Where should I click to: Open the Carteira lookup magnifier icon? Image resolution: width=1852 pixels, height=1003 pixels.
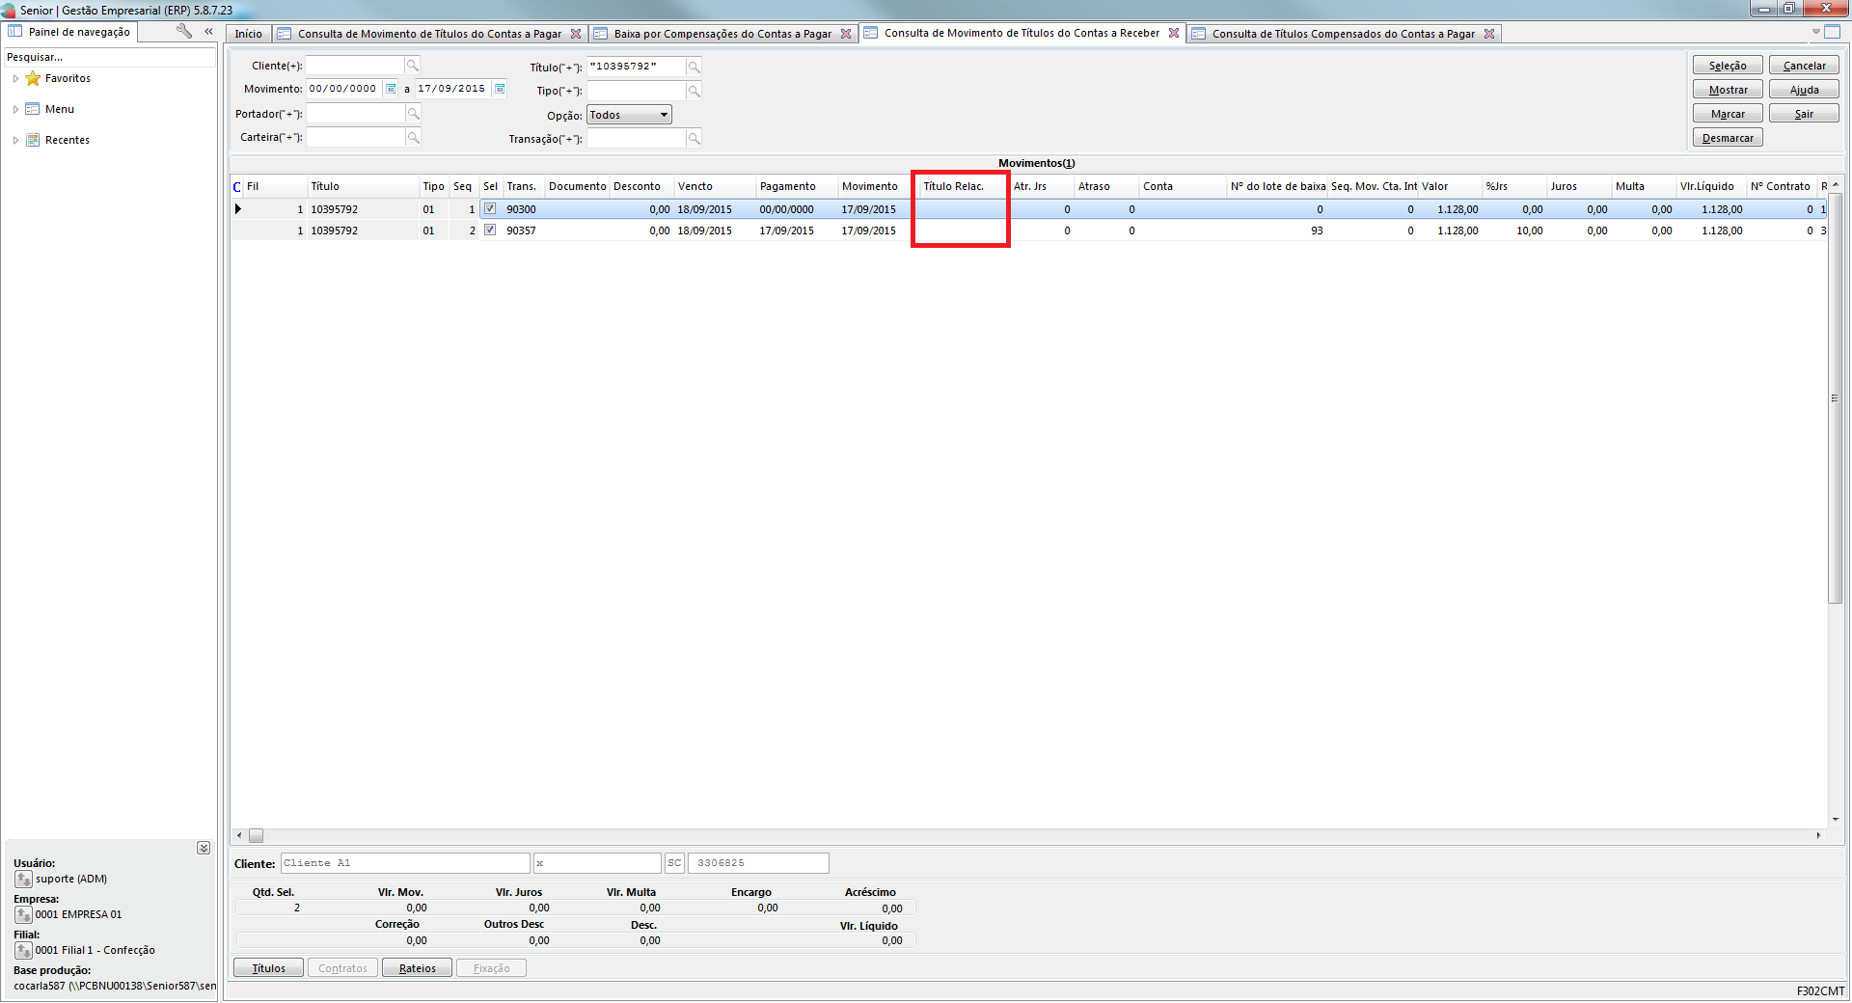413,137
